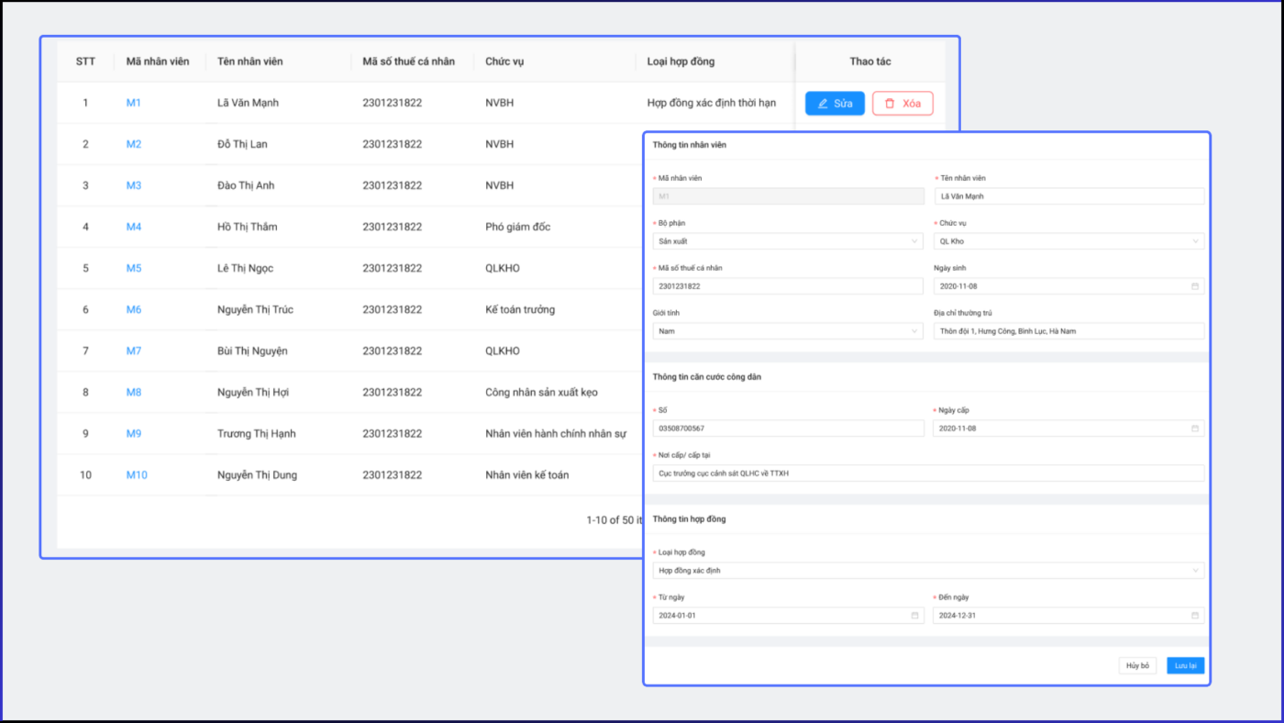
Task: Open calendar icon in Từ ngày field
Action: (x=914, y=616)
